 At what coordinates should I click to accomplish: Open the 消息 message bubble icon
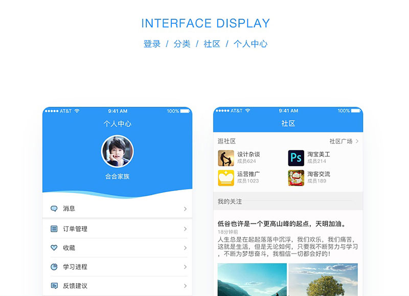click(x=54, y=209)
